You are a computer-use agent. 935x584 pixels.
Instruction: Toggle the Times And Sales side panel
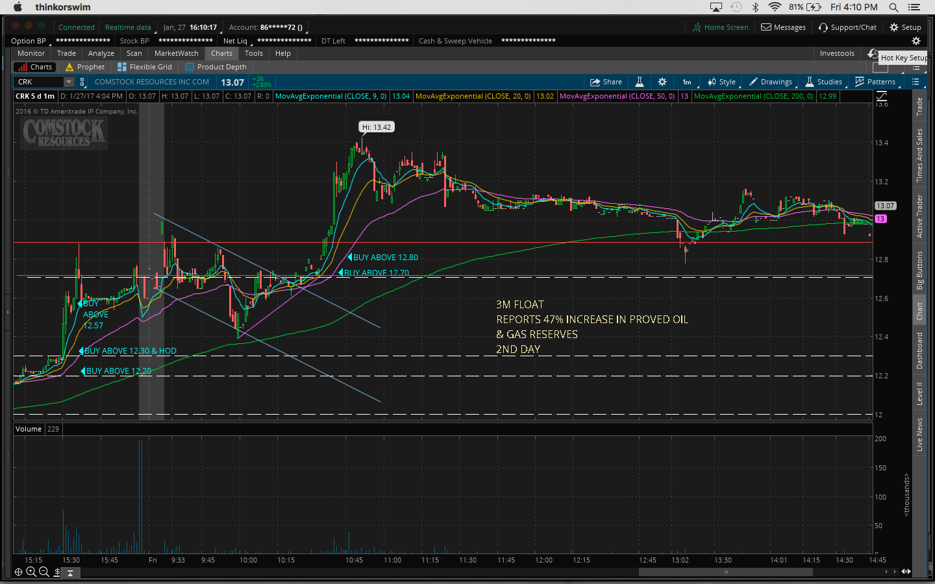click(919, 155)
